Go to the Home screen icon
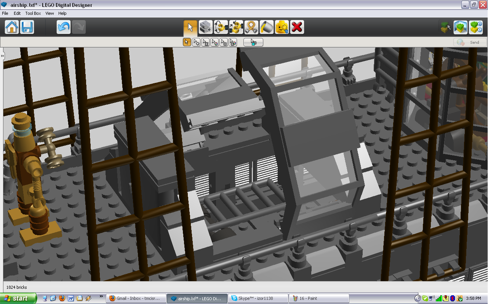This screenshot has width=488, height=304. (12, 27)
